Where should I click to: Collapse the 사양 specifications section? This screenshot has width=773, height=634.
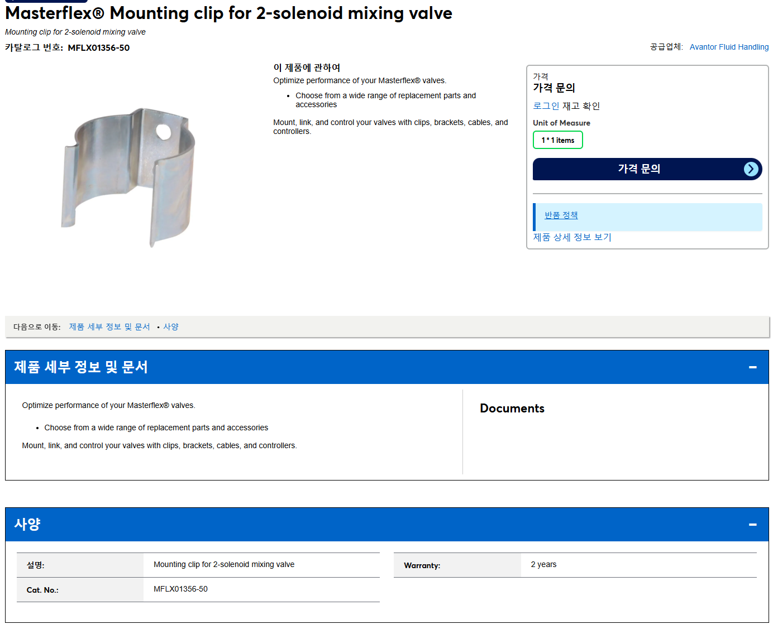752,525
